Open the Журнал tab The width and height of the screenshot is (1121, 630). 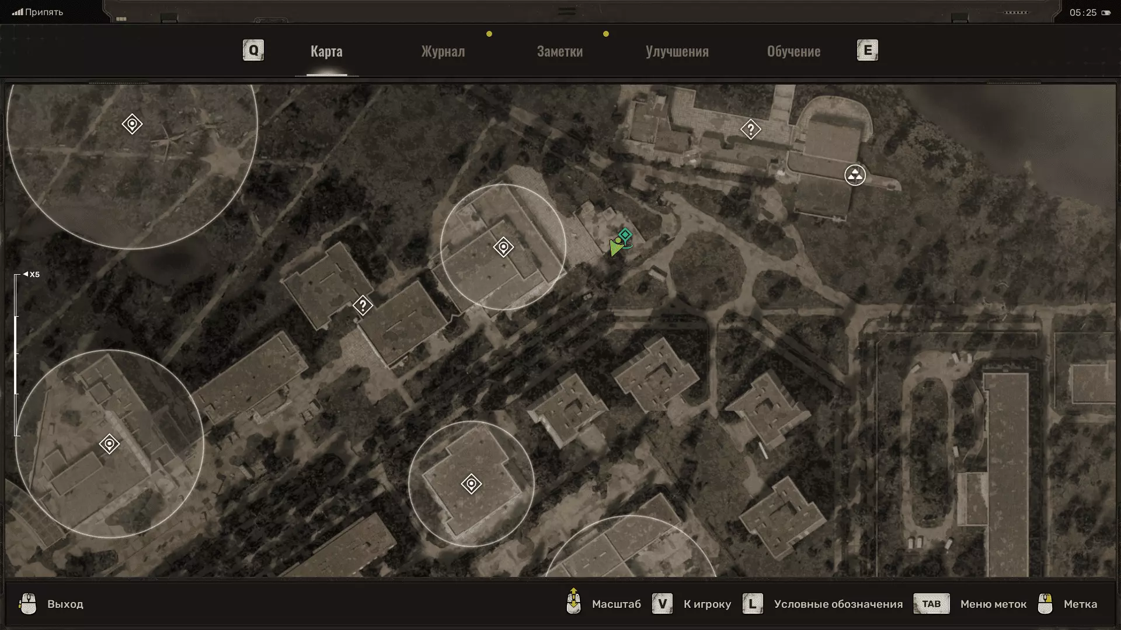click(x=443, y=51)
